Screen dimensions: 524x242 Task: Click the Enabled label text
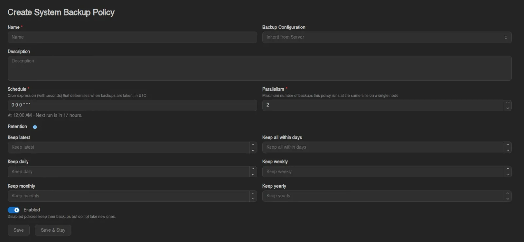[x=31, y=210]
